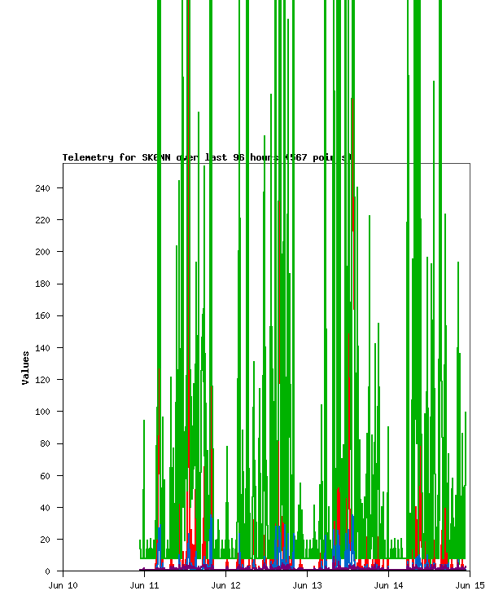Click the Jun 10 x-axis date label
Viewport: 503px width, 604px height.
coord(63,585)
